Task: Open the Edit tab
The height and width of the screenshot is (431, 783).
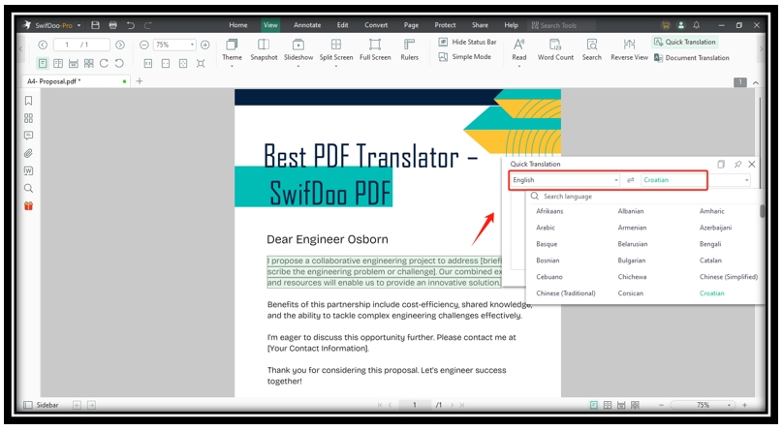Action: tap(343, 25)
